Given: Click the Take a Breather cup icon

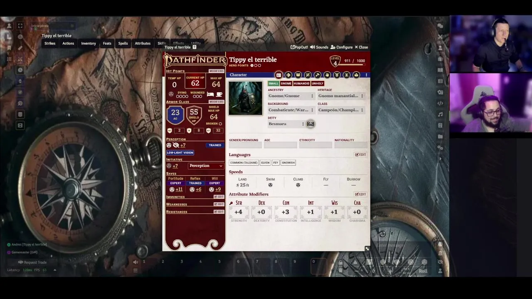Looking at the screenshot, I should [219, 95].
